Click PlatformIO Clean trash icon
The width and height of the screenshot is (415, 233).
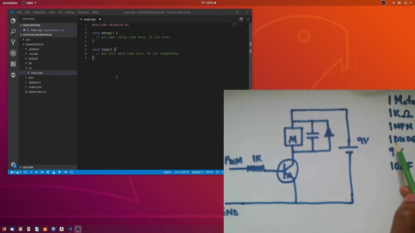click(48, 172)
